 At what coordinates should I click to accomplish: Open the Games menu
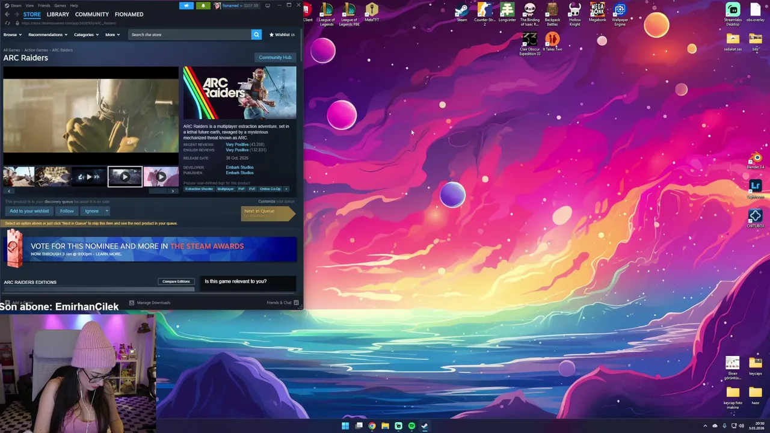tap(60, 5)
